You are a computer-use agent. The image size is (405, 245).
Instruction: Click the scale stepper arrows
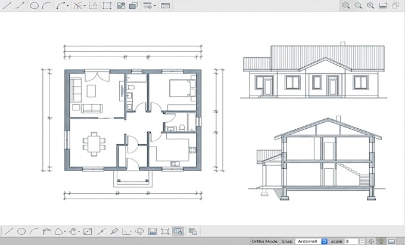tap(362, 241)
